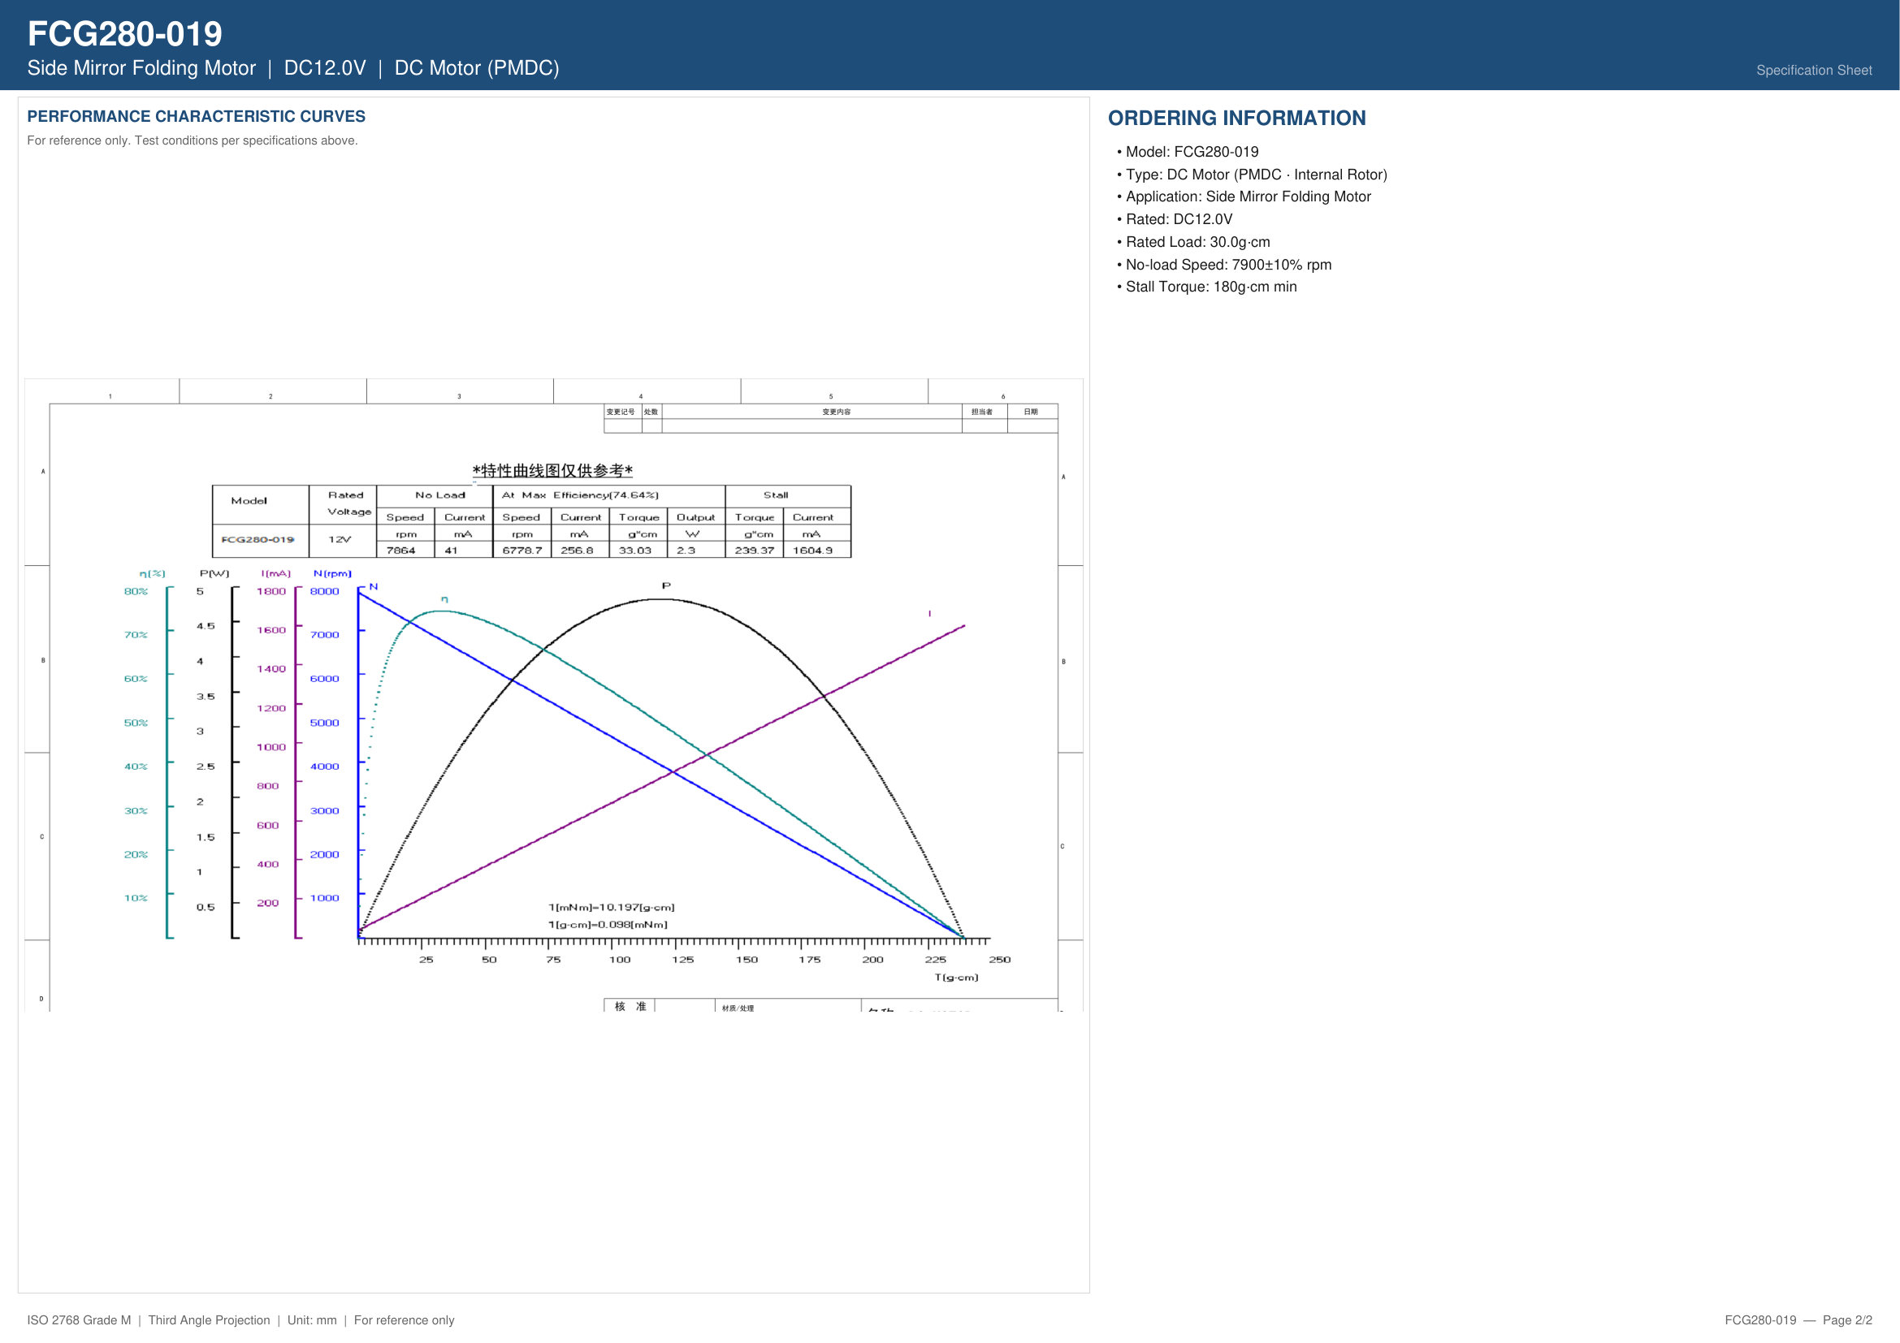The image size is (1900, 1343).
Task: Click the no-load current value 41
Action: pos(451,551)
